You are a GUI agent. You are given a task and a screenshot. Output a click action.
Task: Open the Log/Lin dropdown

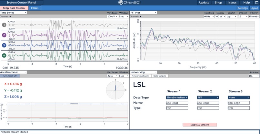[x=231, y=16]
